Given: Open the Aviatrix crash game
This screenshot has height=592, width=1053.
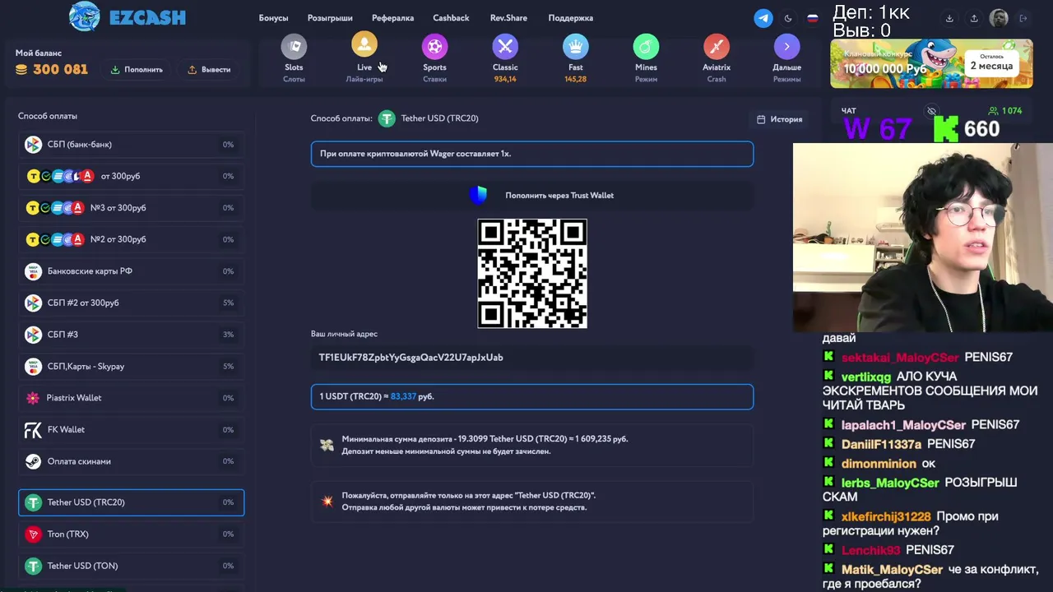Looking at the screenshot, I should pos(717,58).
